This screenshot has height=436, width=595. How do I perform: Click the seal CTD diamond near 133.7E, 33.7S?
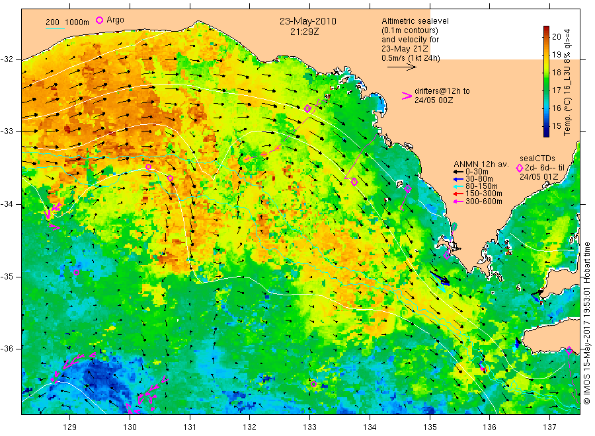click(x=354, y=182)
